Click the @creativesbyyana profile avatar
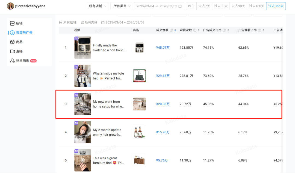The image size is (295, 173). (10, 6)
